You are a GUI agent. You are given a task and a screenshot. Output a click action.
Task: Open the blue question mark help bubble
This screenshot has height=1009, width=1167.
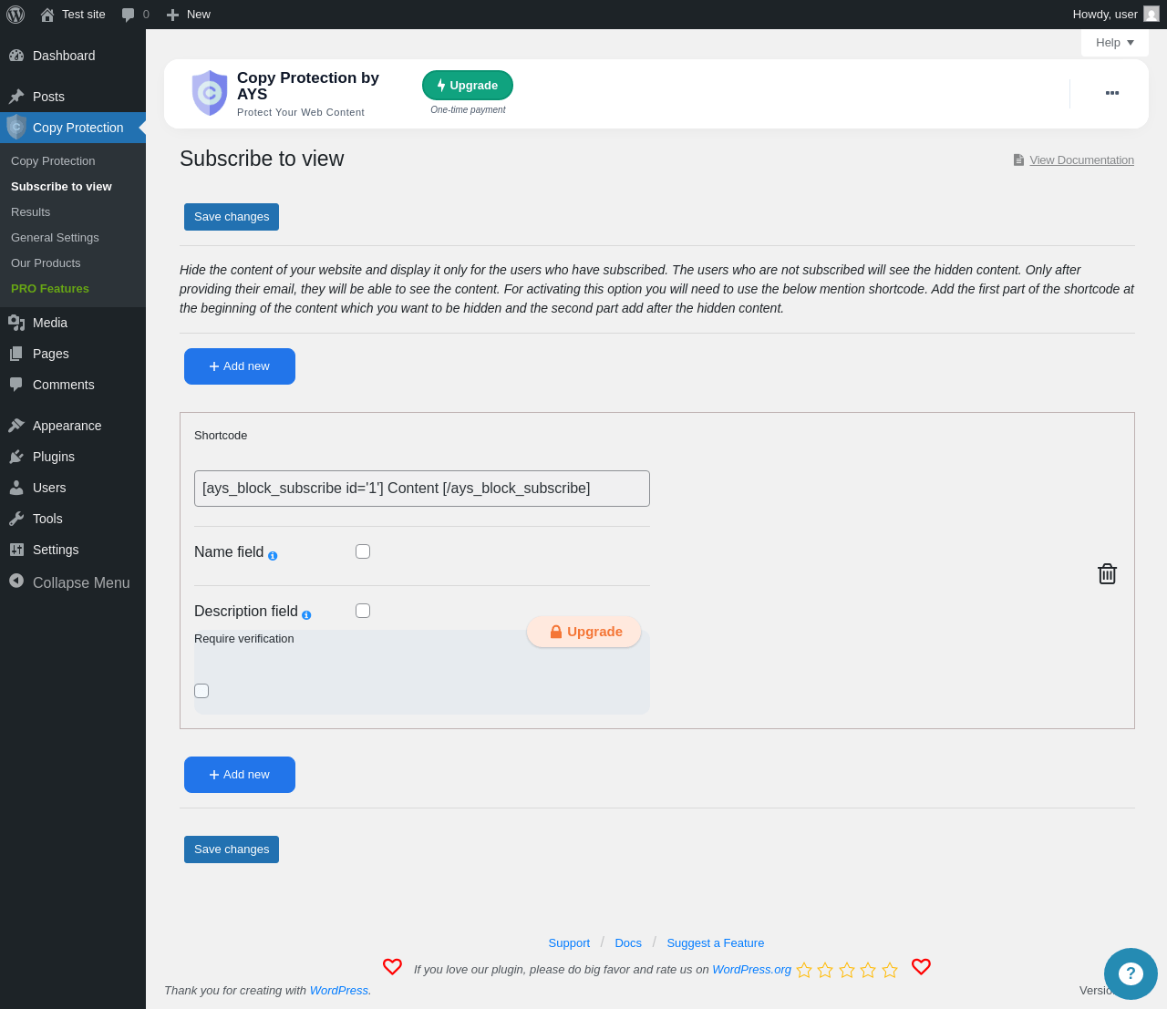click(1131, 973)
